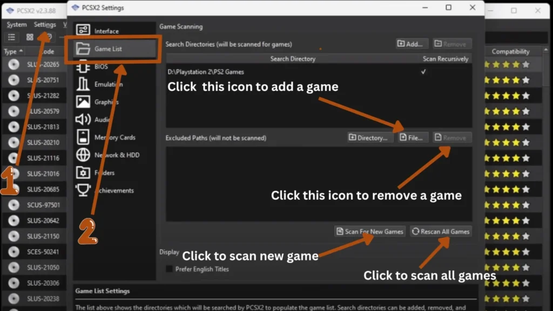Click the Scan Recursively column header
Image resolution: width=553 pixels, height=311 pixels.
[x=446, y=59]
